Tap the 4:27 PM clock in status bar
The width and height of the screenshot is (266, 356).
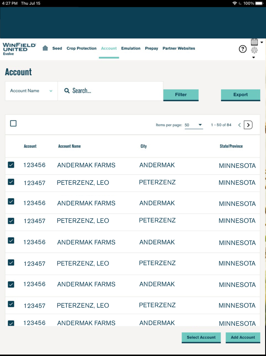(10, 3)
